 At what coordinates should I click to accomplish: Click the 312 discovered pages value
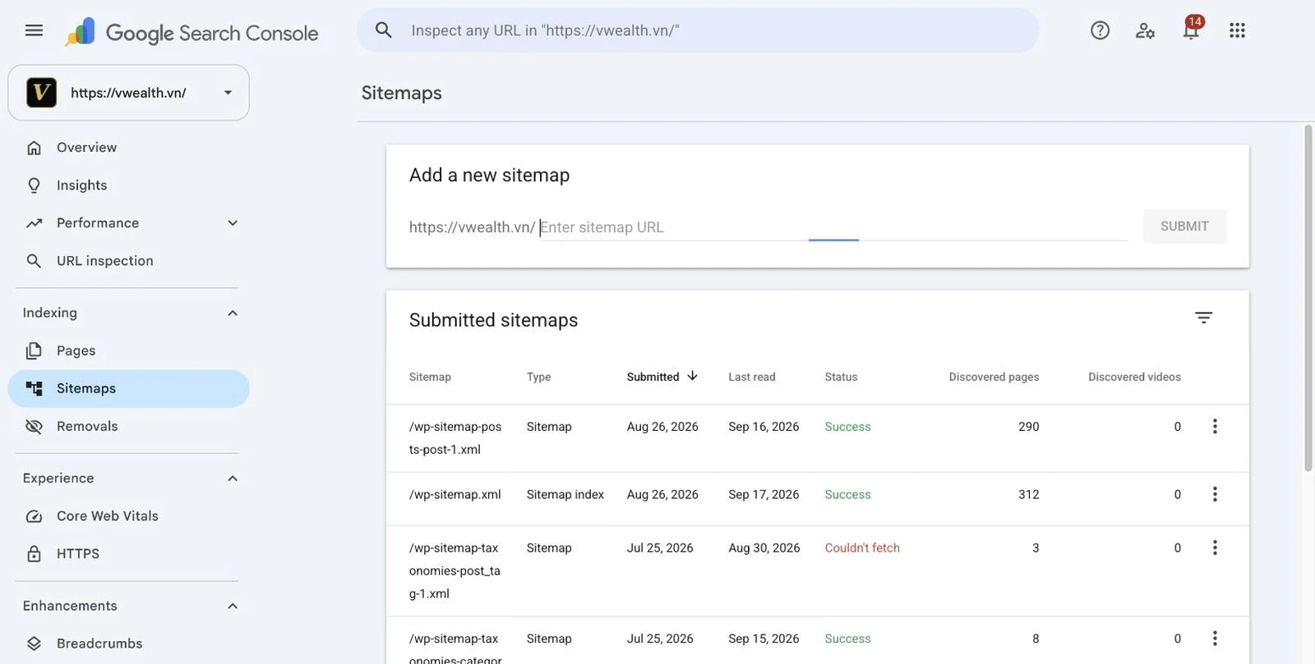pos(1028,494)
